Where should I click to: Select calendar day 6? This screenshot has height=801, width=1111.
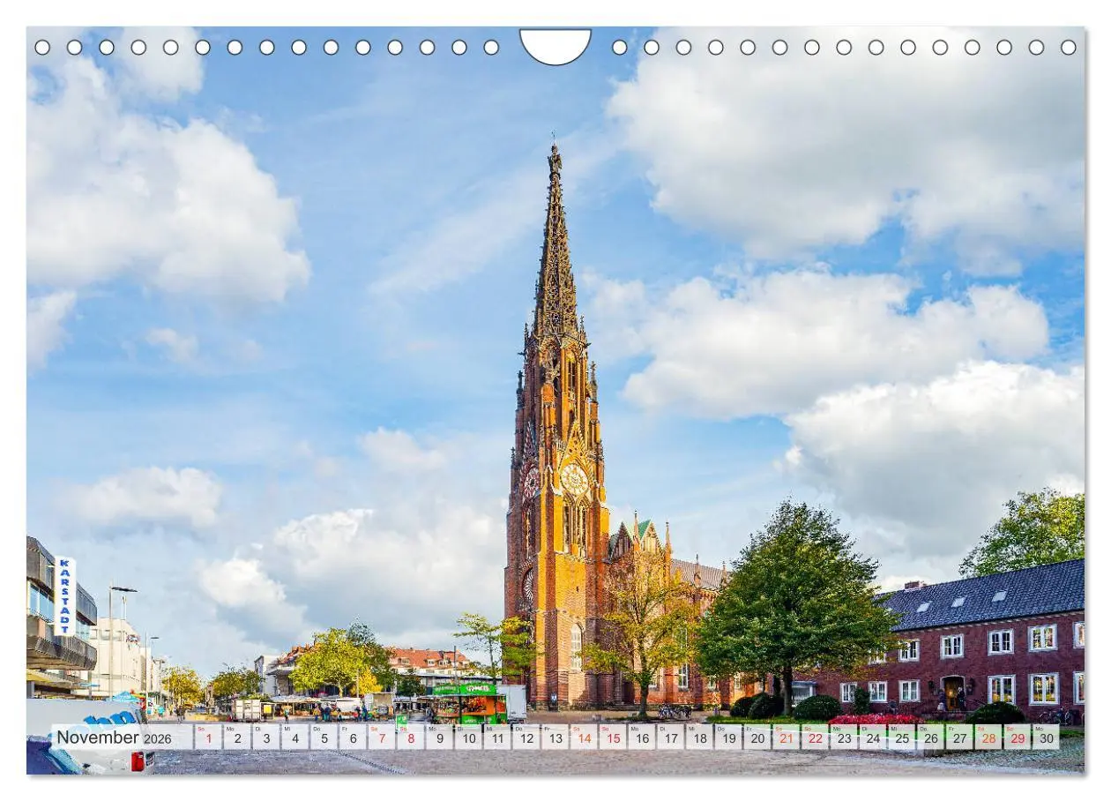353,737
